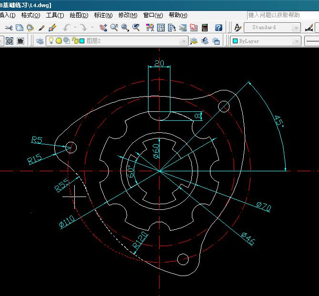Viewport: 319px width, 296px height.
Task: Click the 8 dimension text near the slot
Action: pos(197,116)
